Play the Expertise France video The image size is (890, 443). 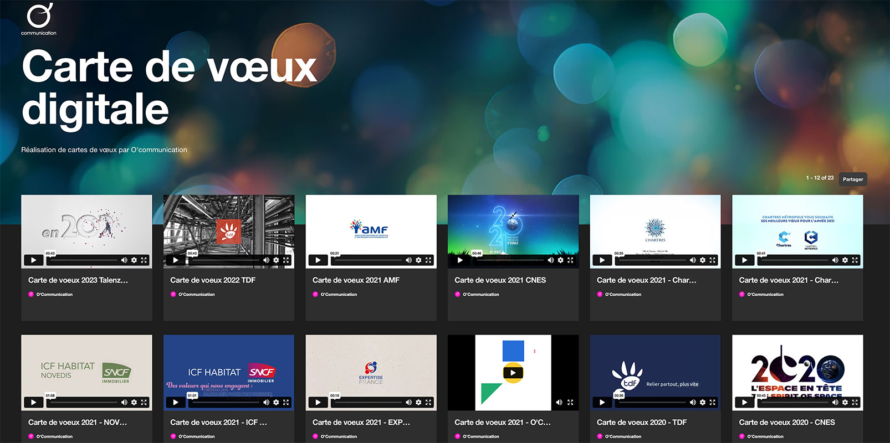point(318,403)
